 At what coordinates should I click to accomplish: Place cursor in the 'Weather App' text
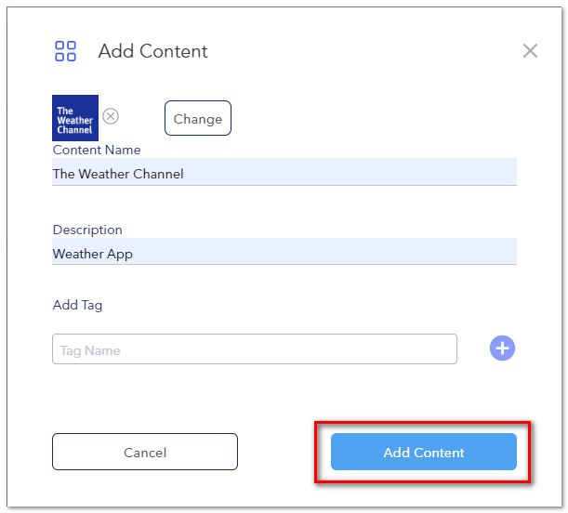(93, 254)
